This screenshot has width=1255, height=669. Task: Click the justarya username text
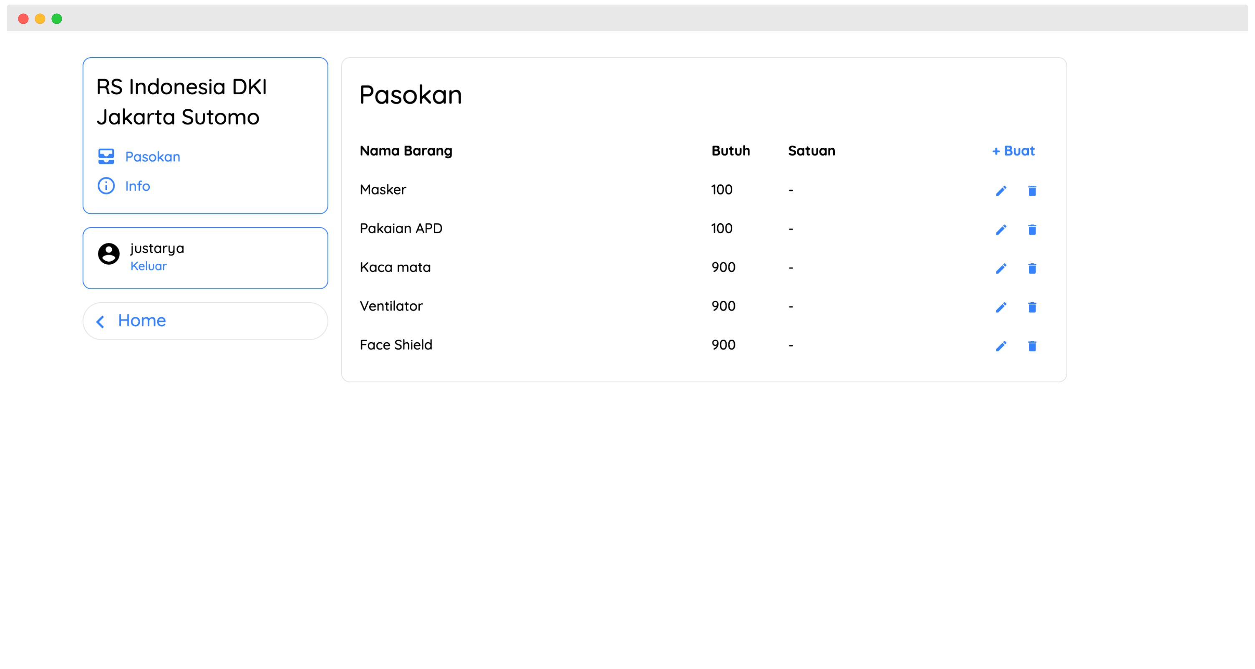tap(157, 248)
